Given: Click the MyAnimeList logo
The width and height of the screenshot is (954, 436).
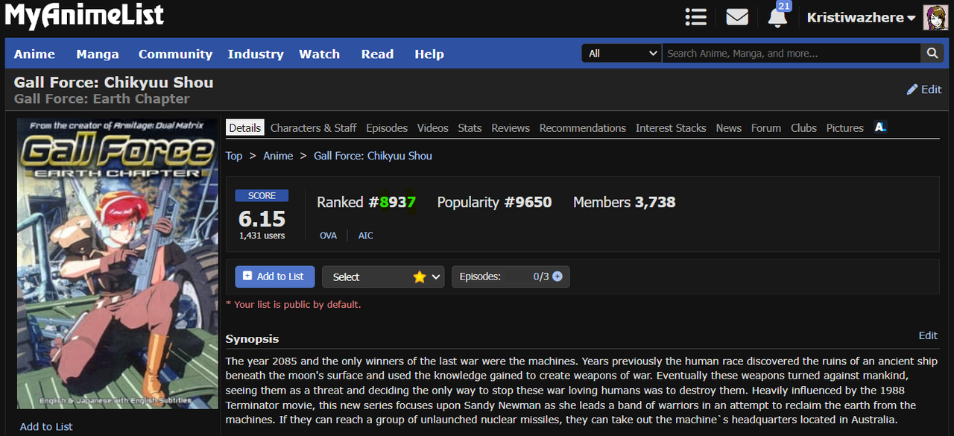Looking at the screenshot, I should [x=84, y=16].
